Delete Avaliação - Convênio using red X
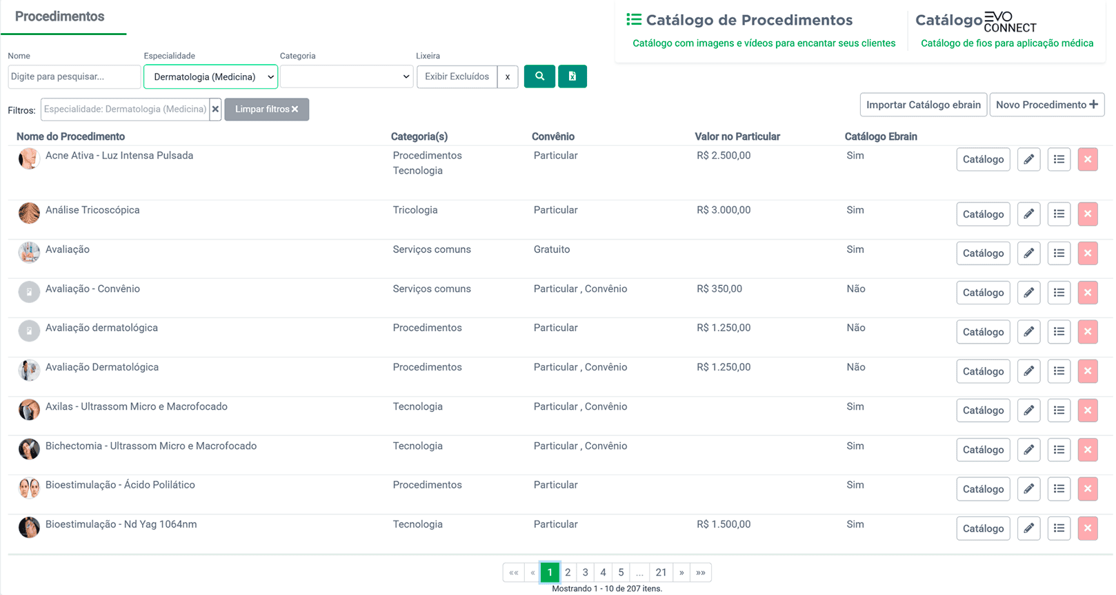 click(x=1087, y=293)
